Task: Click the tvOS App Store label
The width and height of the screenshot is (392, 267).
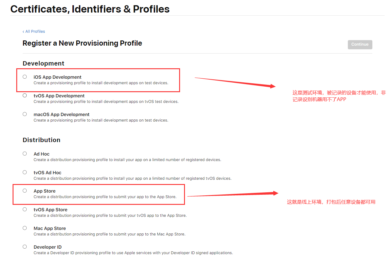Action: (x=51, y=210)
